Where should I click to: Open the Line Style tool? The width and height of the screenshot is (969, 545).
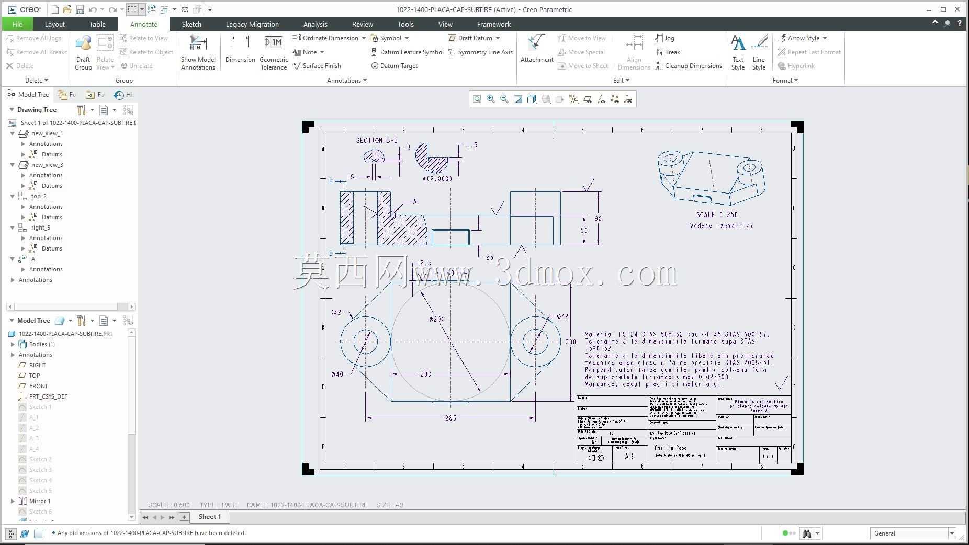[x=759, y=52]
